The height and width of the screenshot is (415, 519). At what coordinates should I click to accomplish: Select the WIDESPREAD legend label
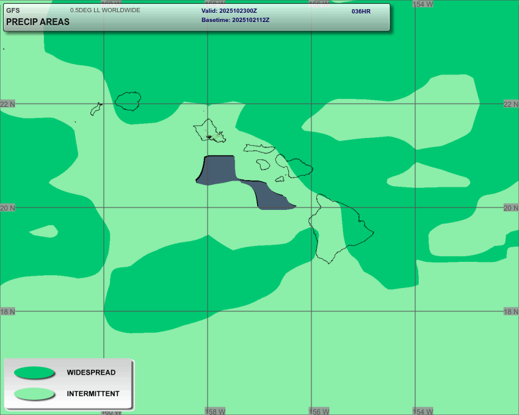click(x=91, y=372)
